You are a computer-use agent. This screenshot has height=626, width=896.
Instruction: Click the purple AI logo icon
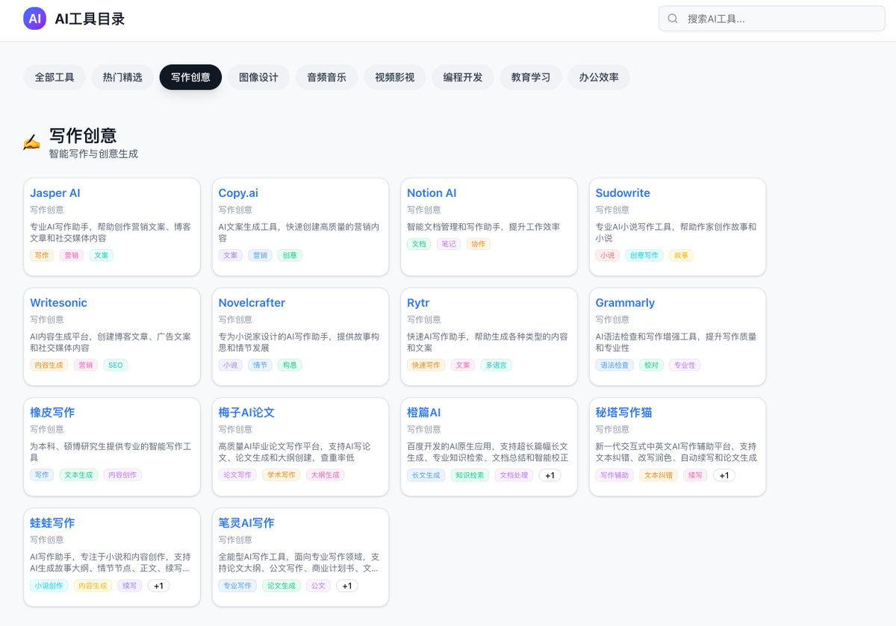(34, 19)
